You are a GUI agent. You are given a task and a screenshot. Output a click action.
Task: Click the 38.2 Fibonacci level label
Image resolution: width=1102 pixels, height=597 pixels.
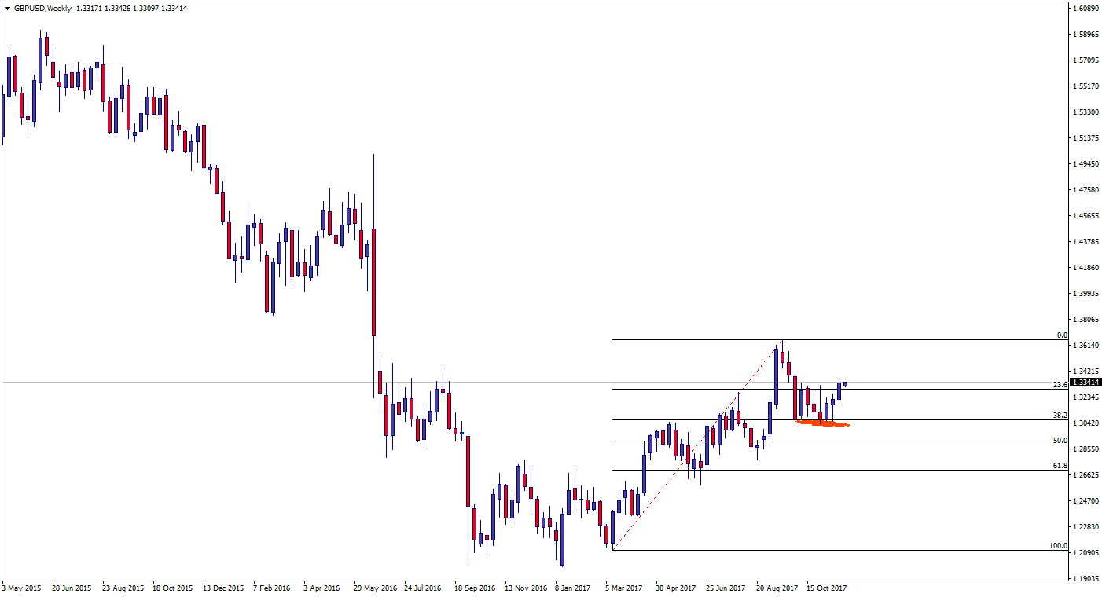[1060, 415]
